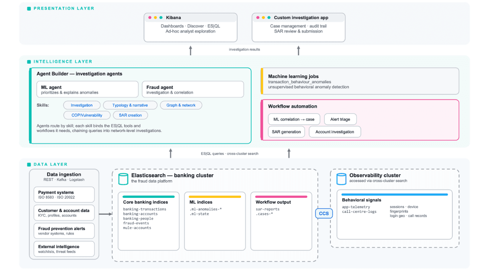Click the Workflow output heading

[273, 202]
